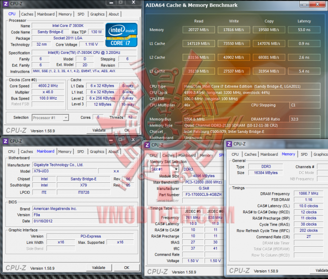Select SPD tab in Mainboard CPU-Z window
The width and height of the screenshot is (328, 279).
[80, 151]
